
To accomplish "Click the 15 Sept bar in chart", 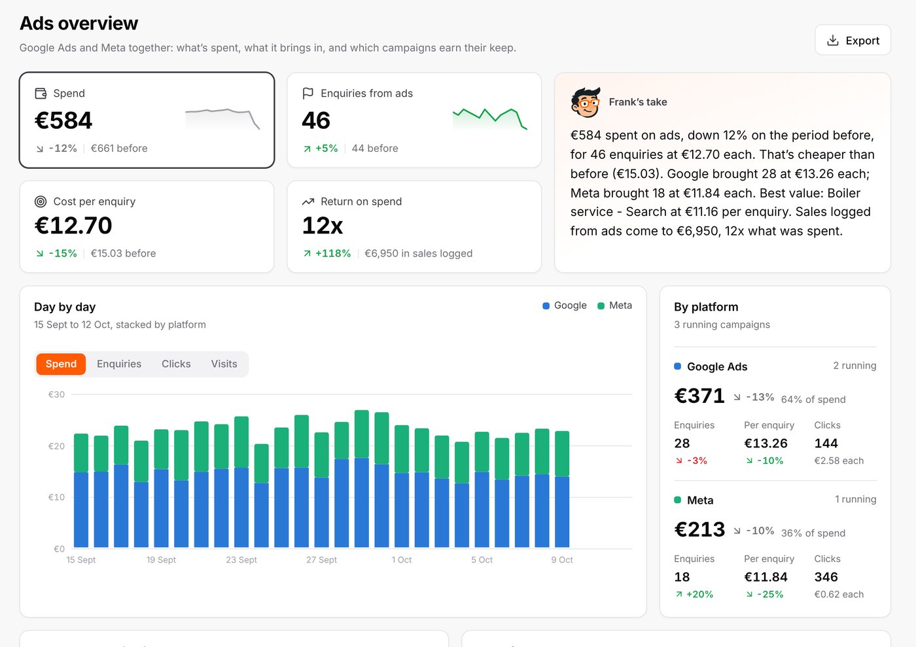I will point(81,490).
